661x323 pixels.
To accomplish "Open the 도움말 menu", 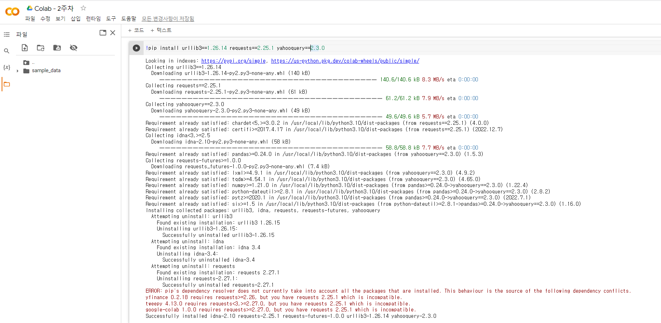I will (x=128, y=19).
